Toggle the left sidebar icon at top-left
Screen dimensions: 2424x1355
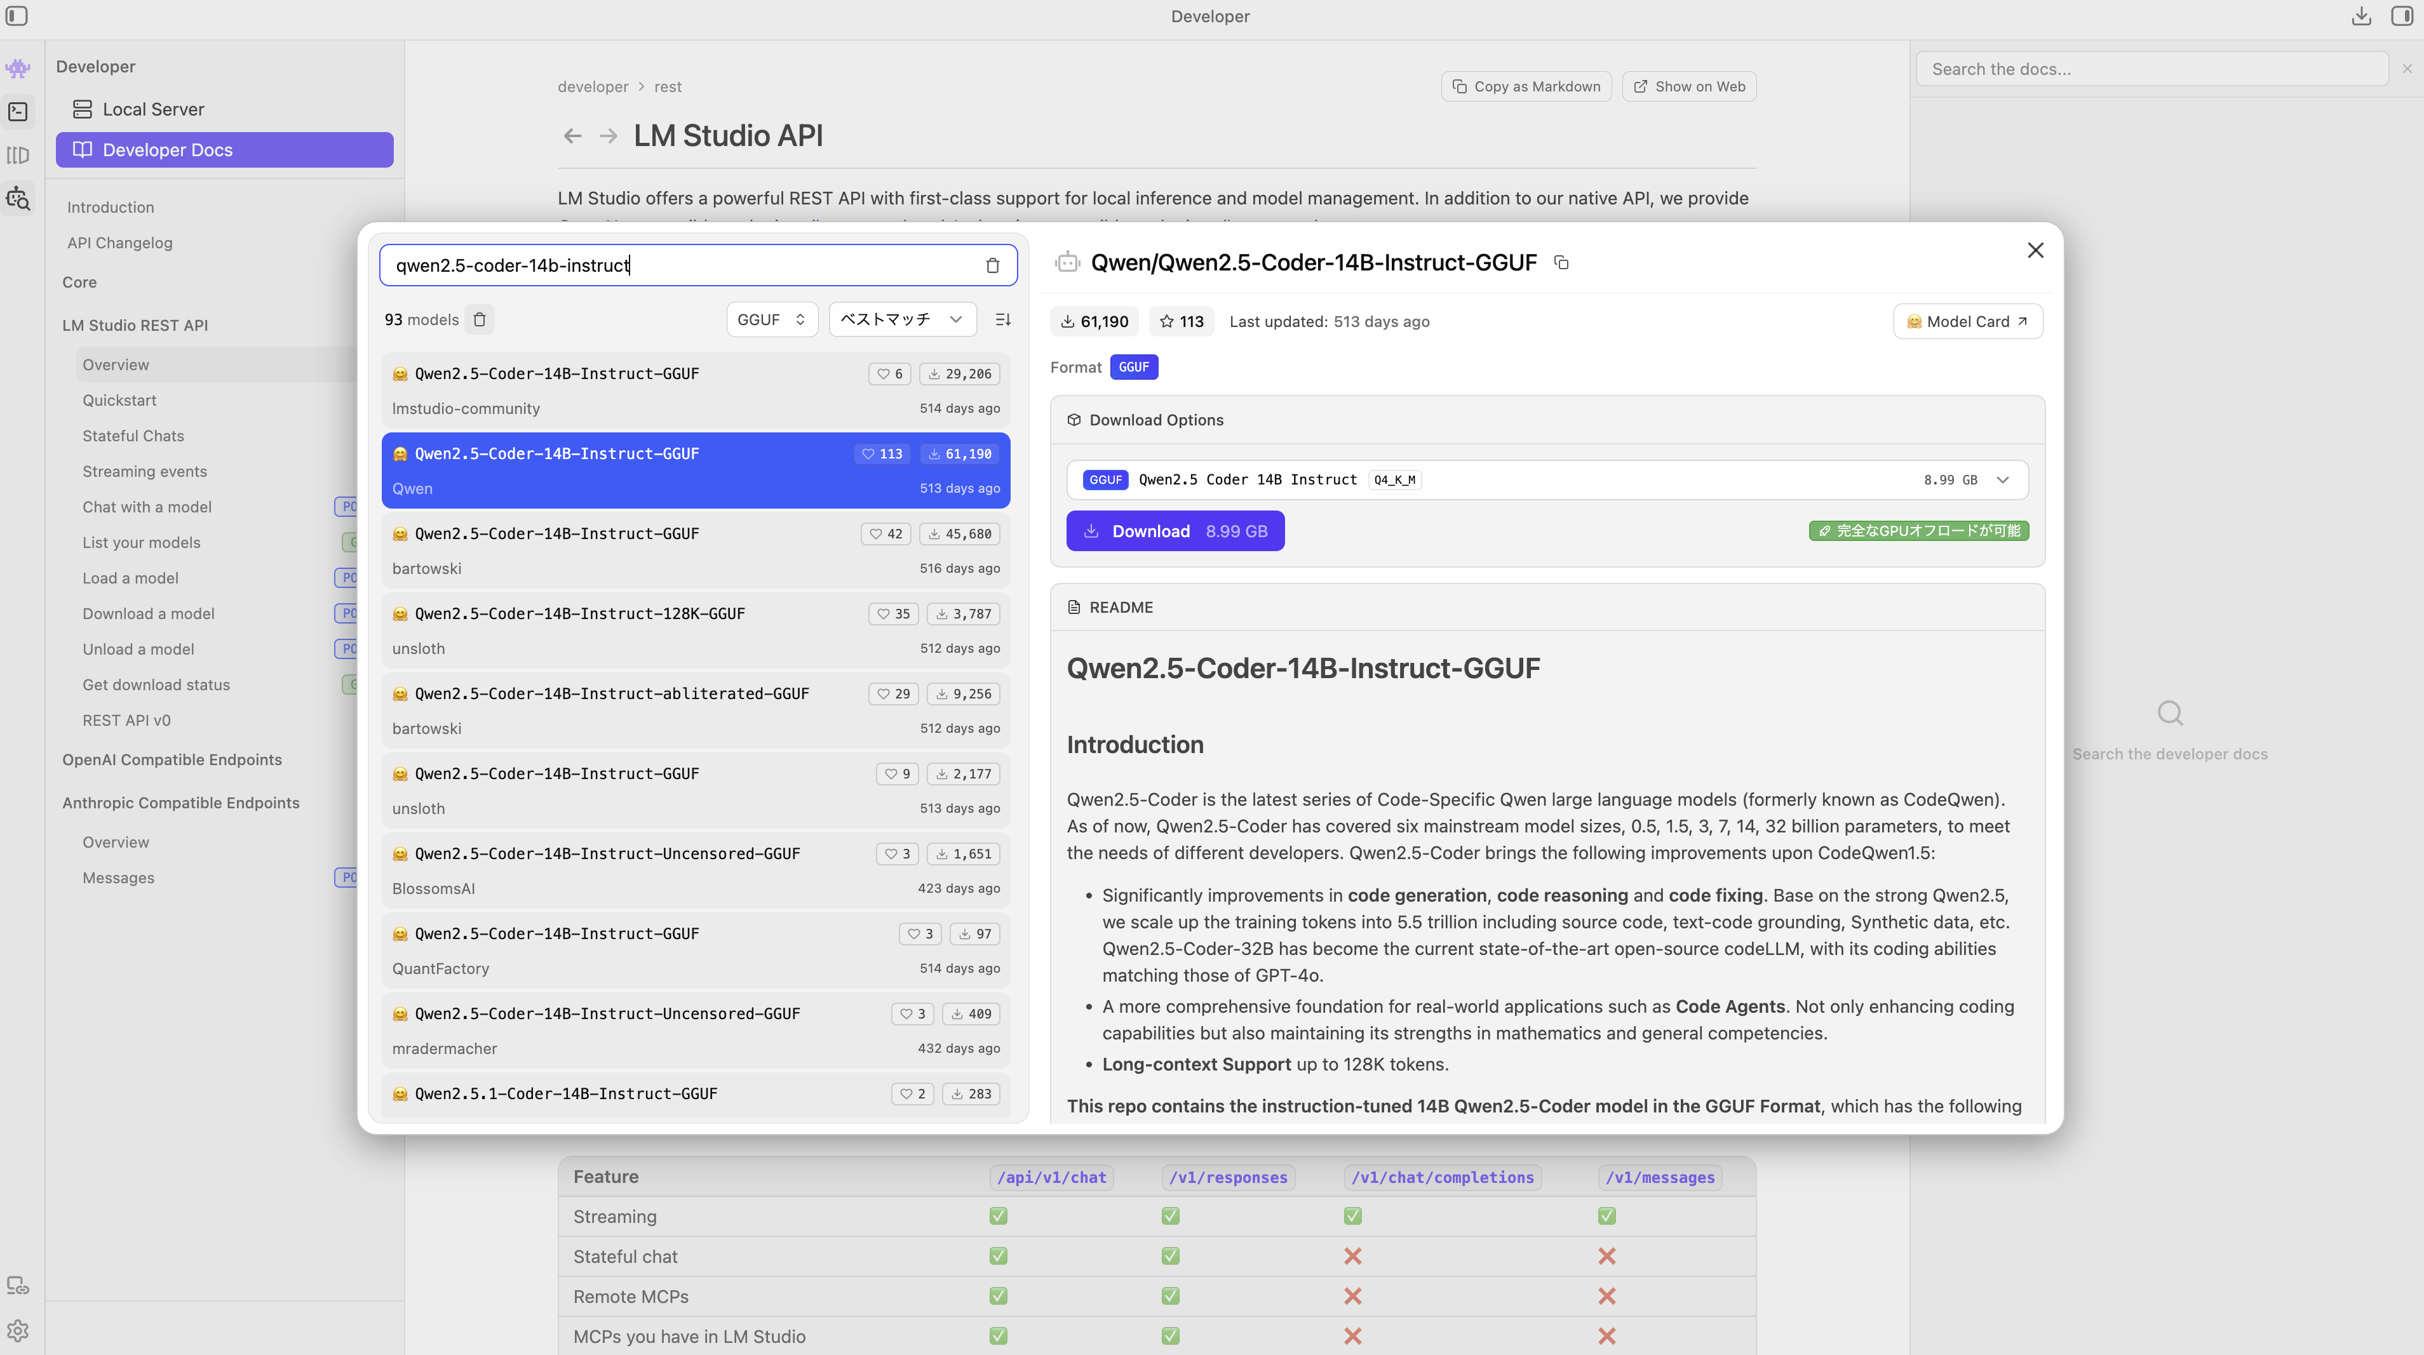[x=17, y=16]
